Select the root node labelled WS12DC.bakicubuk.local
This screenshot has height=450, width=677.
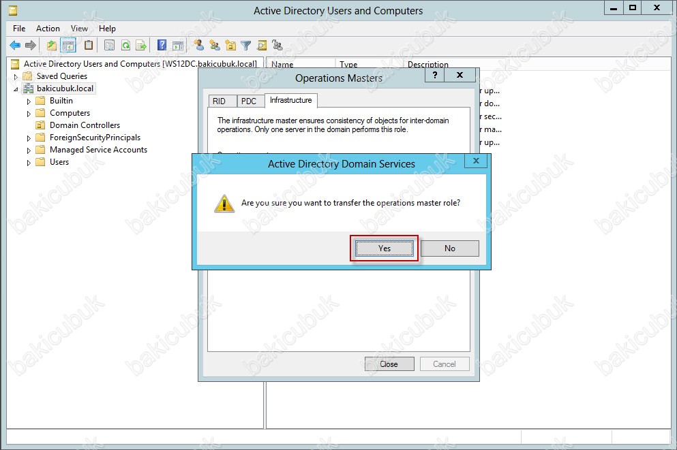pyautogui.click(x=140, y=64)
